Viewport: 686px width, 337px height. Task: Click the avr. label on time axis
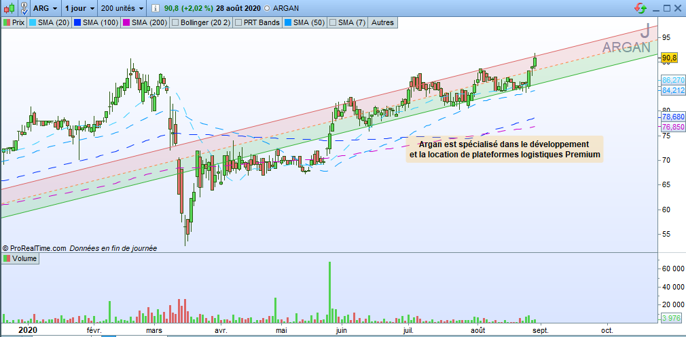click(221, 330)
